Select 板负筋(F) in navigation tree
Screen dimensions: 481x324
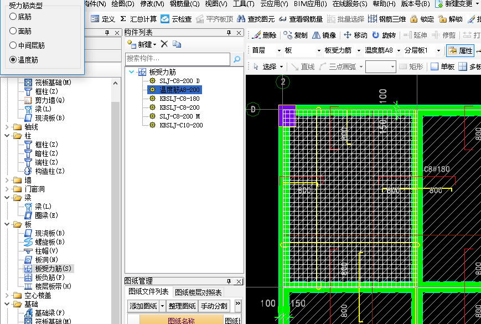click(50, 277)
